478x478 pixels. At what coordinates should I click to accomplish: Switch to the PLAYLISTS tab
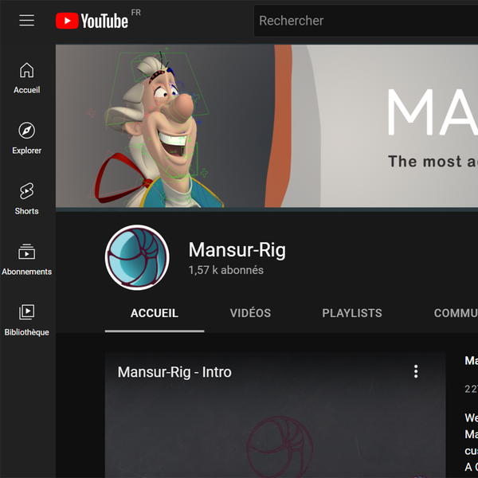click(352, 313)
